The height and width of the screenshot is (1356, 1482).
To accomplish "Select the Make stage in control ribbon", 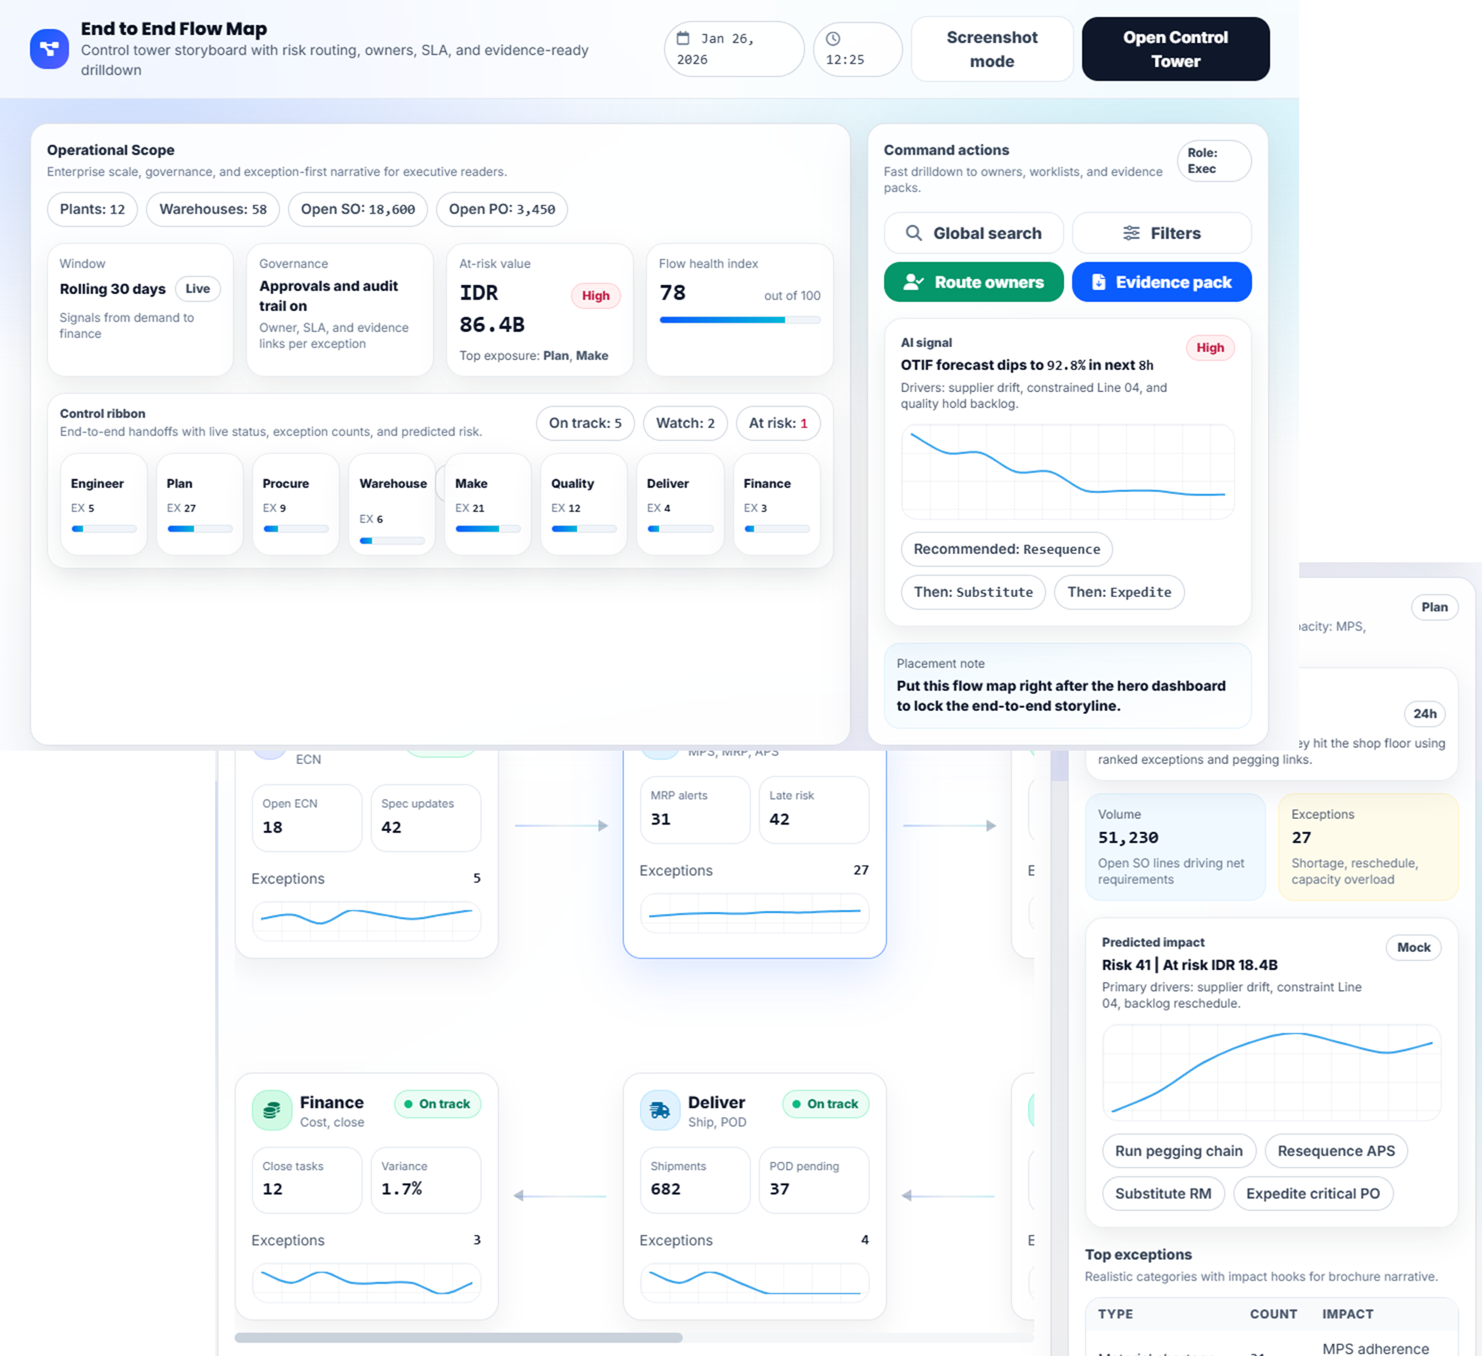I will 487,503.
